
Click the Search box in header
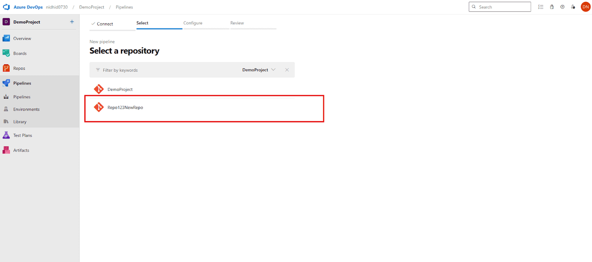(500, 7)
